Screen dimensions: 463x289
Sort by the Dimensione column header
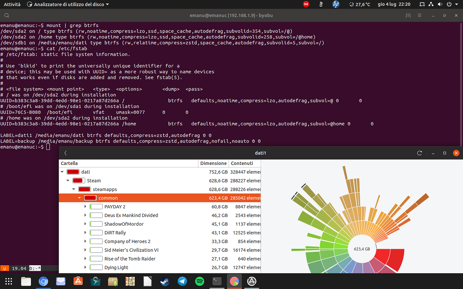[213, 163]
